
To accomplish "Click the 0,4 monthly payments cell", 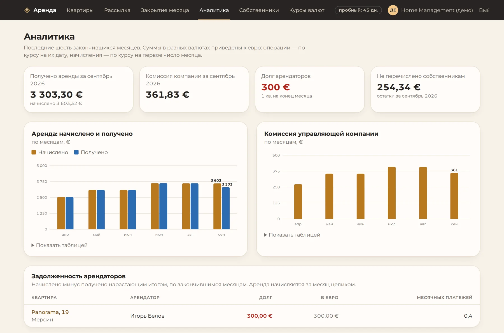I will click(x=468, y=316).
